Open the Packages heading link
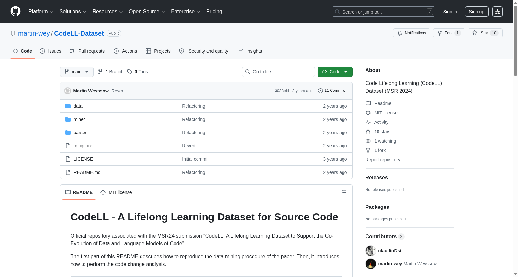Viewport: 518px width, 277px height. (x=377, y=207)
